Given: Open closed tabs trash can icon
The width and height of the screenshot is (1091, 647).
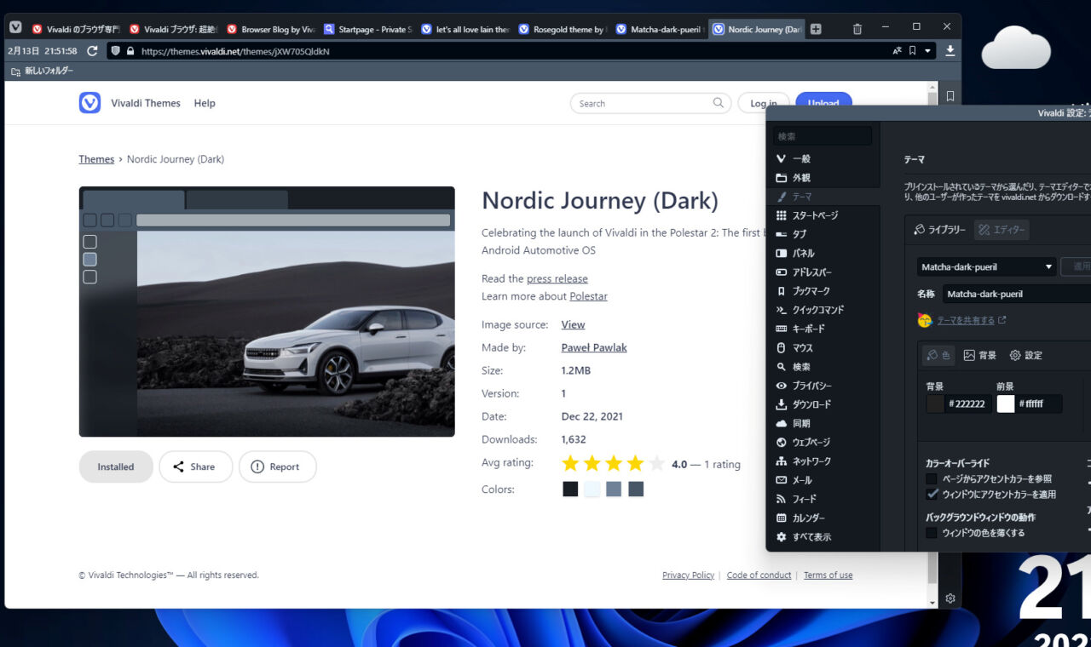Looking at the screenshot, I should point(857,29).
